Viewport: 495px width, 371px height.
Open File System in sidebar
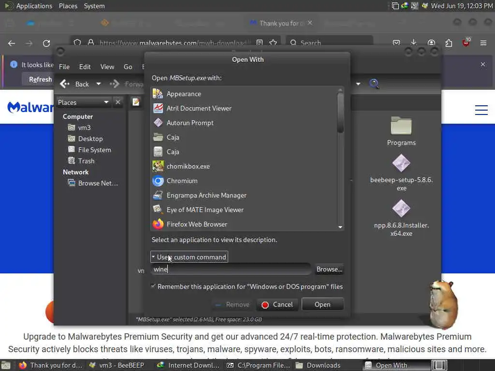(89, 150)
